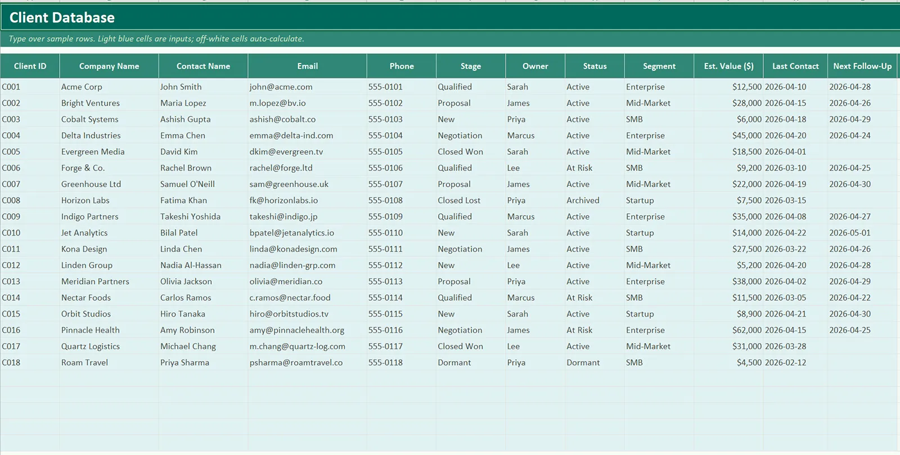Click the $27,500 value cell
The width and height of the screenshot is (900, 455).
728,249
